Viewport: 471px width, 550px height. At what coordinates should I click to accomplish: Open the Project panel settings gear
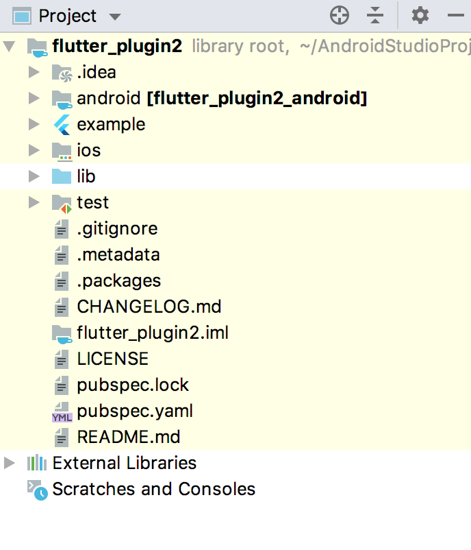pyautogui.click(x=420, y=15)
